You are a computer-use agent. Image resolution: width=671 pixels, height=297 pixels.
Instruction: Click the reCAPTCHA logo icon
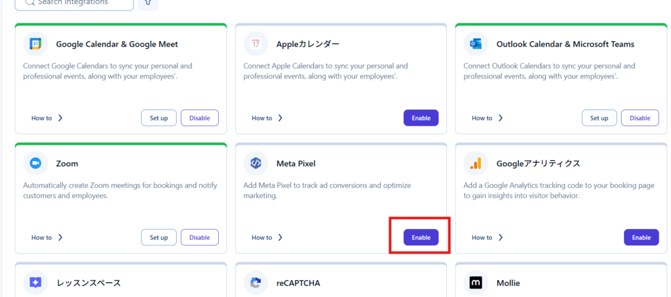click(x=256, y=283)
